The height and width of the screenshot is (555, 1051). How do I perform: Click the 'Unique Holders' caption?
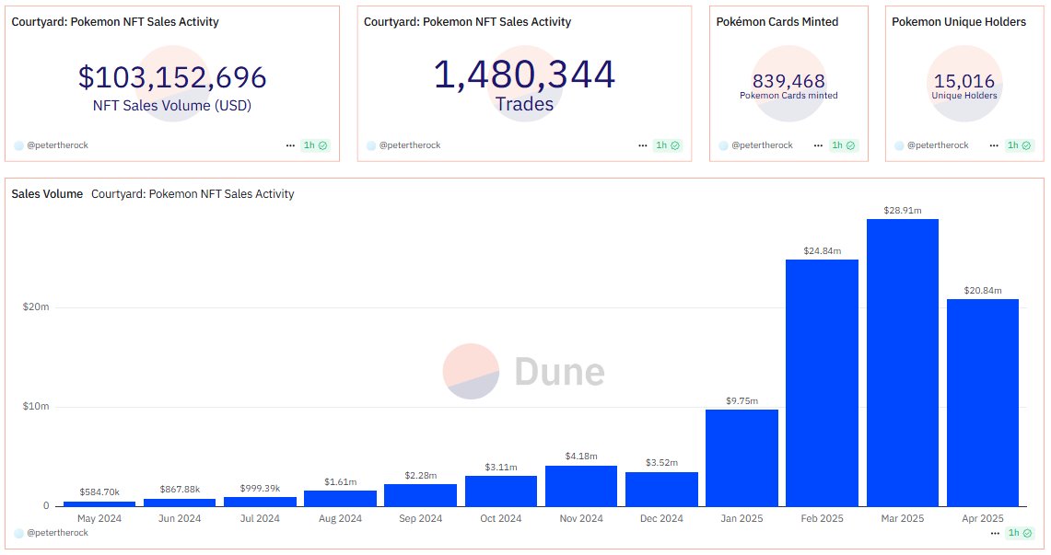pyautogui.click(x=963, y=96)
